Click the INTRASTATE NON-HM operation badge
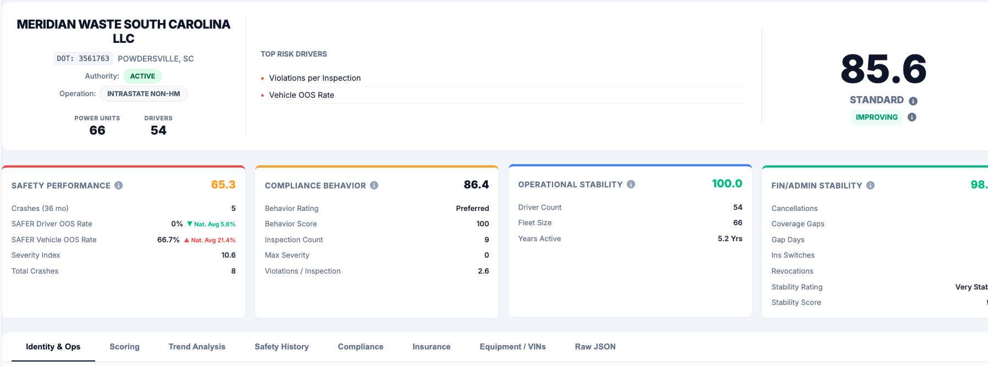This screenshot has width=988, height=367. (143, 94)
